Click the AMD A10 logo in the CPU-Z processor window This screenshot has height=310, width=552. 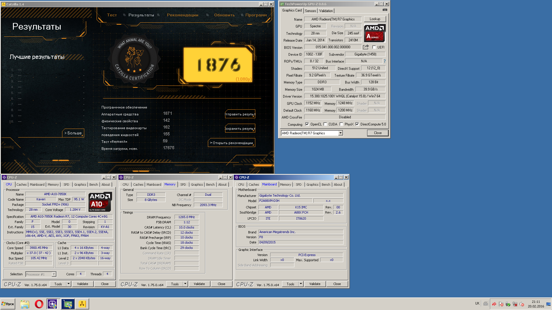100,202
